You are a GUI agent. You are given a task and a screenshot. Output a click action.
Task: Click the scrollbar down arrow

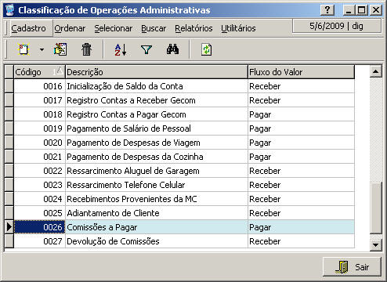(x=376, y=245)
